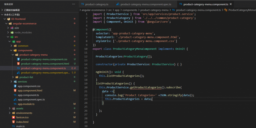Select breadcrumb app
The image size is (256, 128).
tap(117, 10)
